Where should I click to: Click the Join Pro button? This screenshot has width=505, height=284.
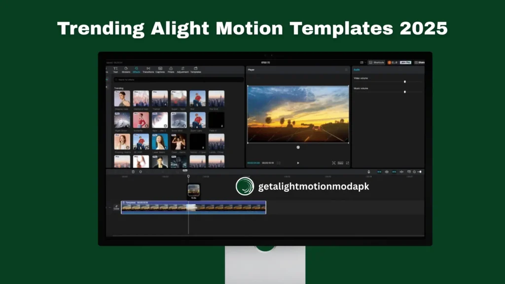(x=405, y=63)
